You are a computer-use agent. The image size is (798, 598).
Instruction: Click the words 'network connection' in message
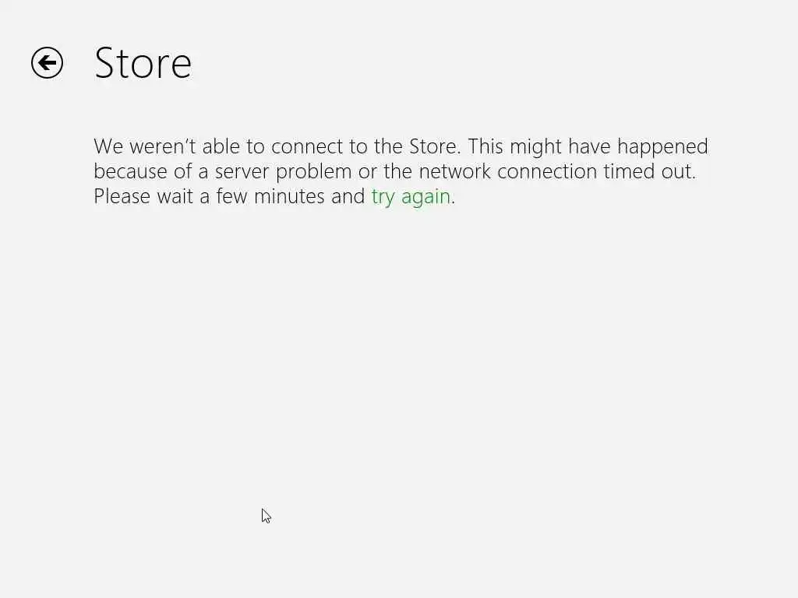[507, 171]
